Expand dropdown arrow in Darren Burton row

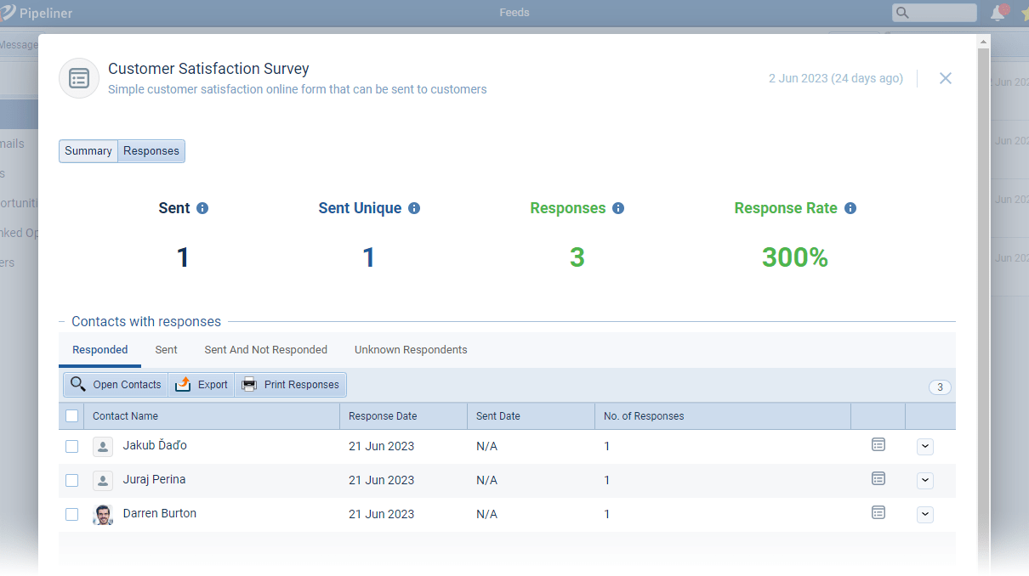point(925,515)
